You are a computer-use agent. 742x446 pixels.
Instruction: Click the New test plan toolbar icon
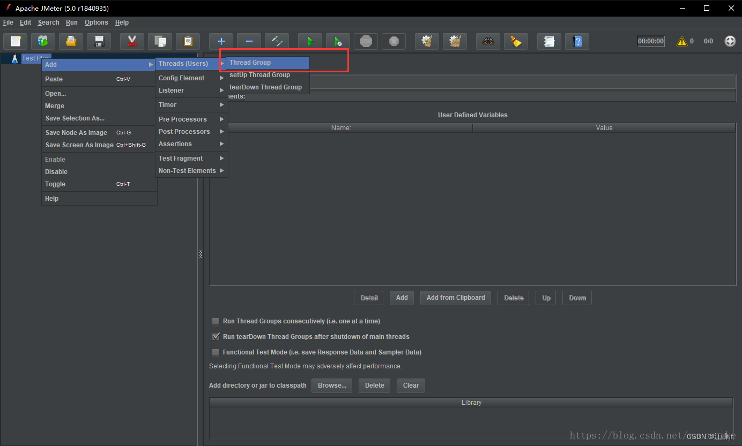click(x=16, y=41)
